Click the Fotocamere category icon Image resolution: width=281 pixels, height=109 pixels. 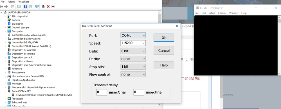(9, 72)
